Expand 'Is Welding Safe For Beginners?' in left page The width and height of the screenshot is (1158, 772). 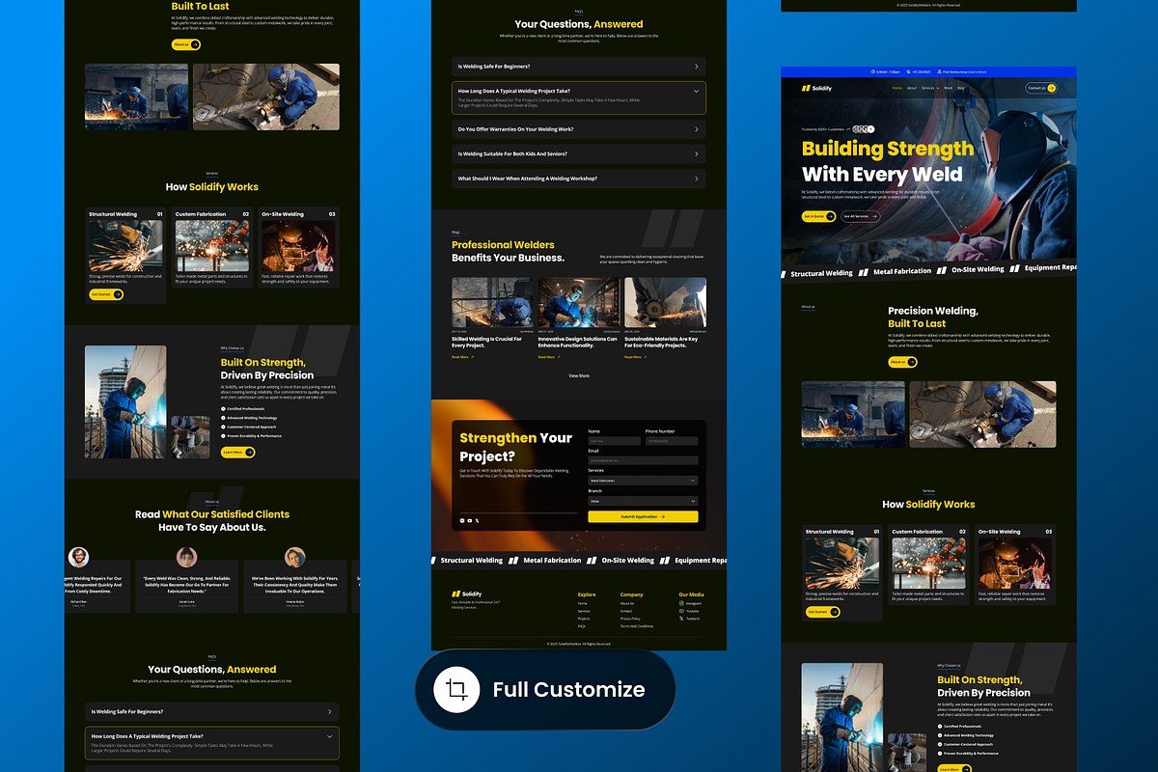click(x=212, y=712)
